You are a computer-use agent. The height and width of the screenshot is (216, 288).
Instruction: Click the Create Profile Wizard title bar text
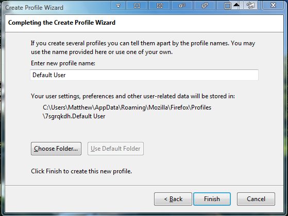tap(34, 8)
